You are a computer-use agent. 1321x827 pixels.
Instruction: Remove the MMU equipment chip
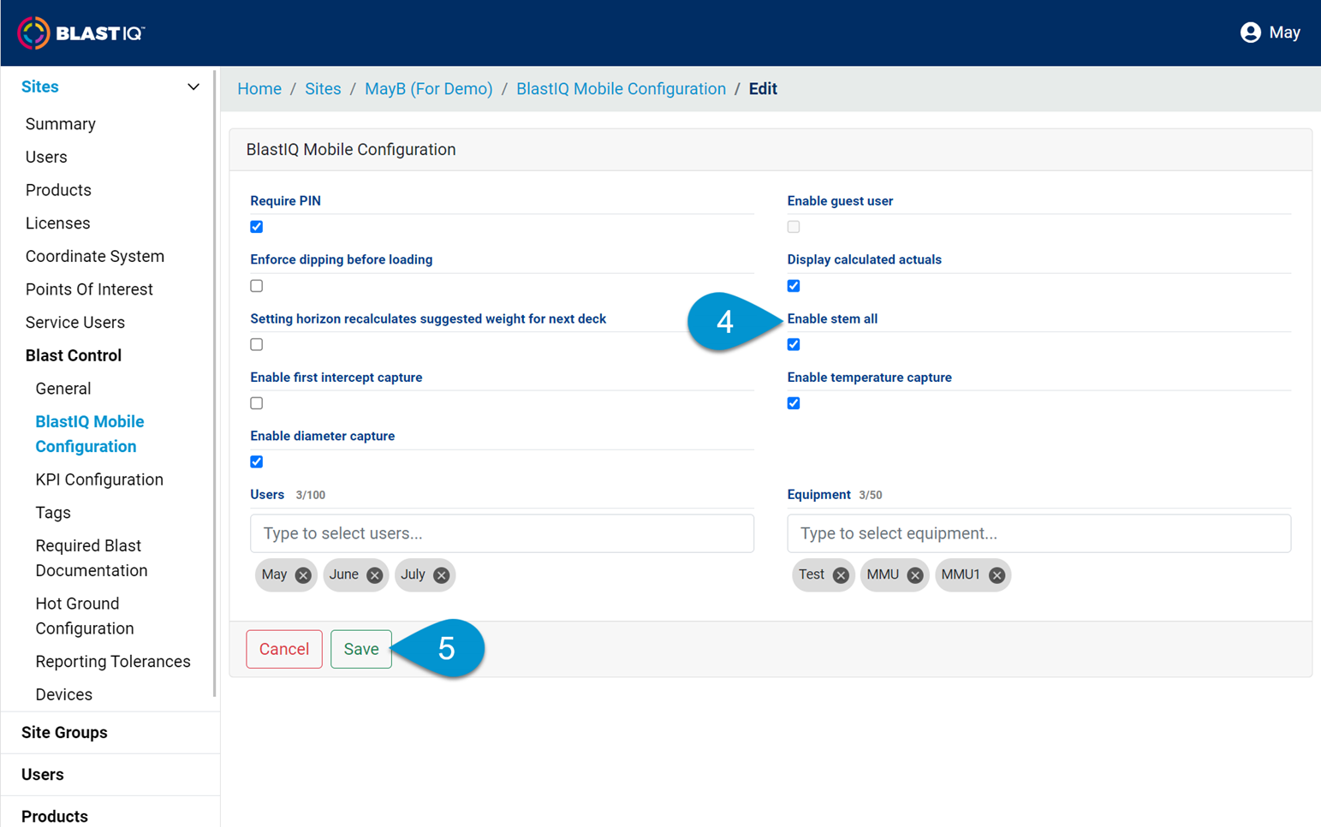point(915,575)
